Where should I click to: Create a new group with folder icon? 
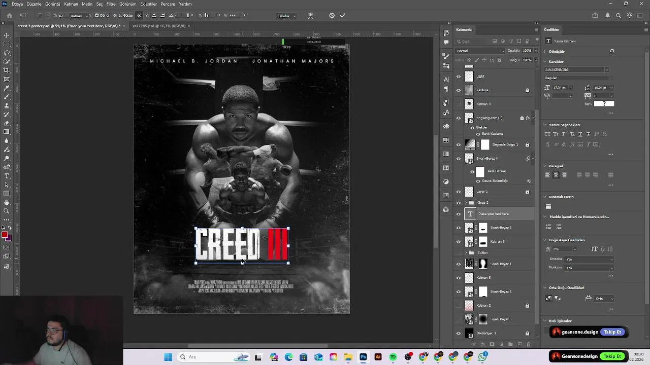coord(510,344)
